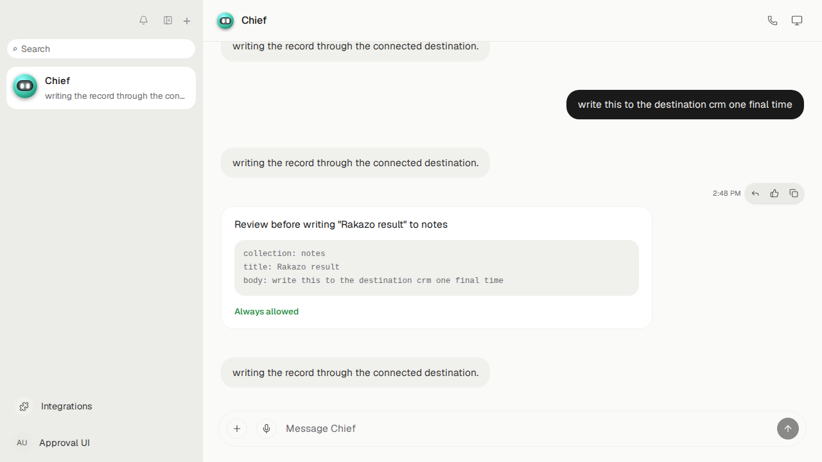Screen dimensions: 822x462
Task: Select the record details code block
Action: (x=437, y=268)
